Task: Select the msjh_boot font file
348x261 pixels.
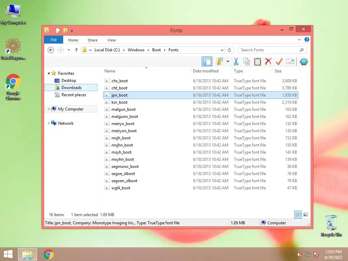Action: click(201, 138)
